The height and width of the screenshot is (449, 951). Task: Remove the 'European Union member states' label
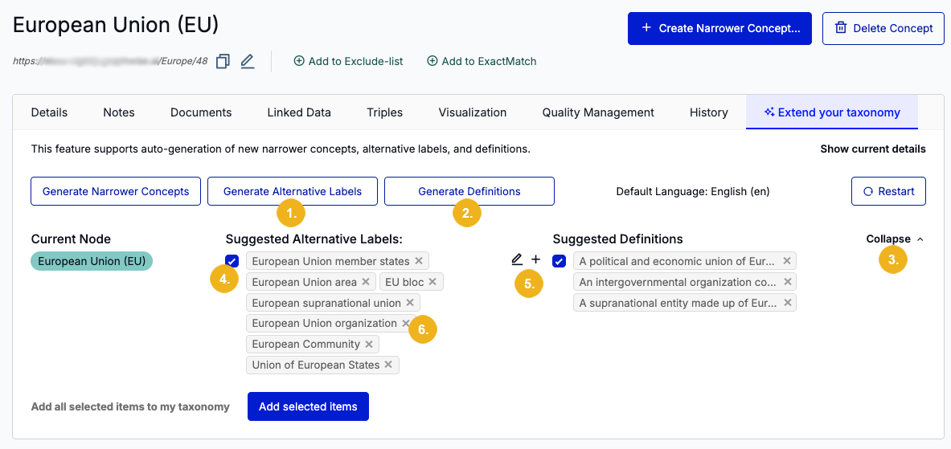coord(419,261)
